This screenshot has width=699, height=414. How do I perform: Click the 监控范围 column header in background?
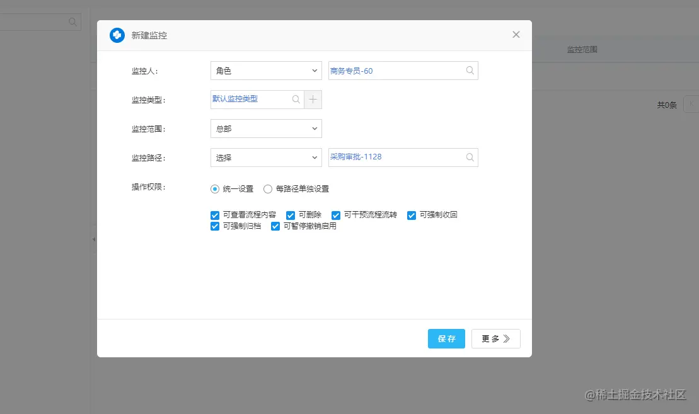[x=582, y=50]
